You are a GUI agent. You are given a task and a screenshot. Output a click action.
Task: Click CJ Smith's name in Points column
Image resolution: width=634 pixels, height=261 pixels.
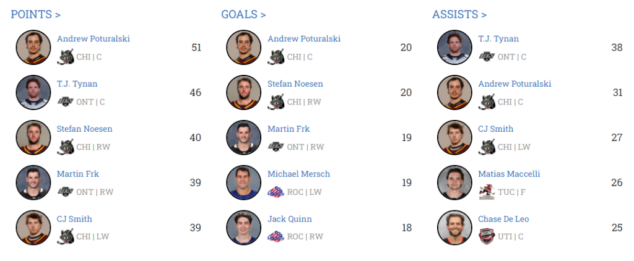pos(75,219)
